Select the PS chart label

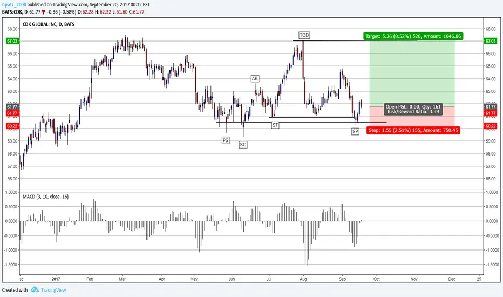click(226, 140)
